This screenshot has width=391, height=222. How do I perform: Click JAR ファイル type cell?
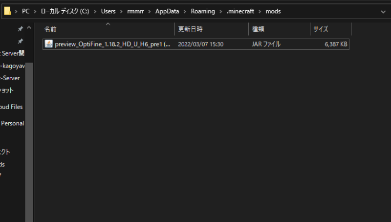tap(266, 44)
